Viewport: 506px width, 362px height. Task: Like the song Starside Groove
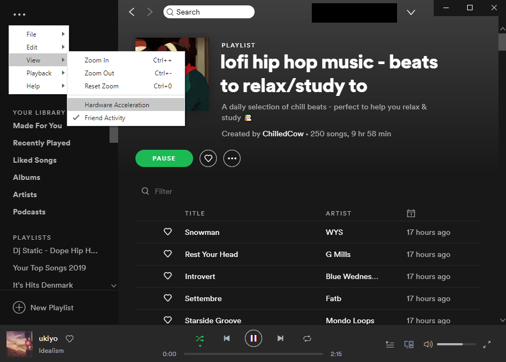click(x=168, y=320)
